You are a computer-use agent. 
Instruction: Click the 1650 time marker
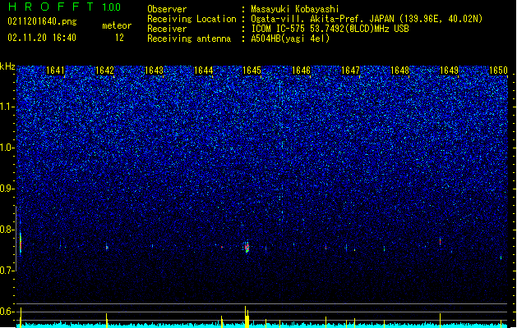[x=499, y=71]
